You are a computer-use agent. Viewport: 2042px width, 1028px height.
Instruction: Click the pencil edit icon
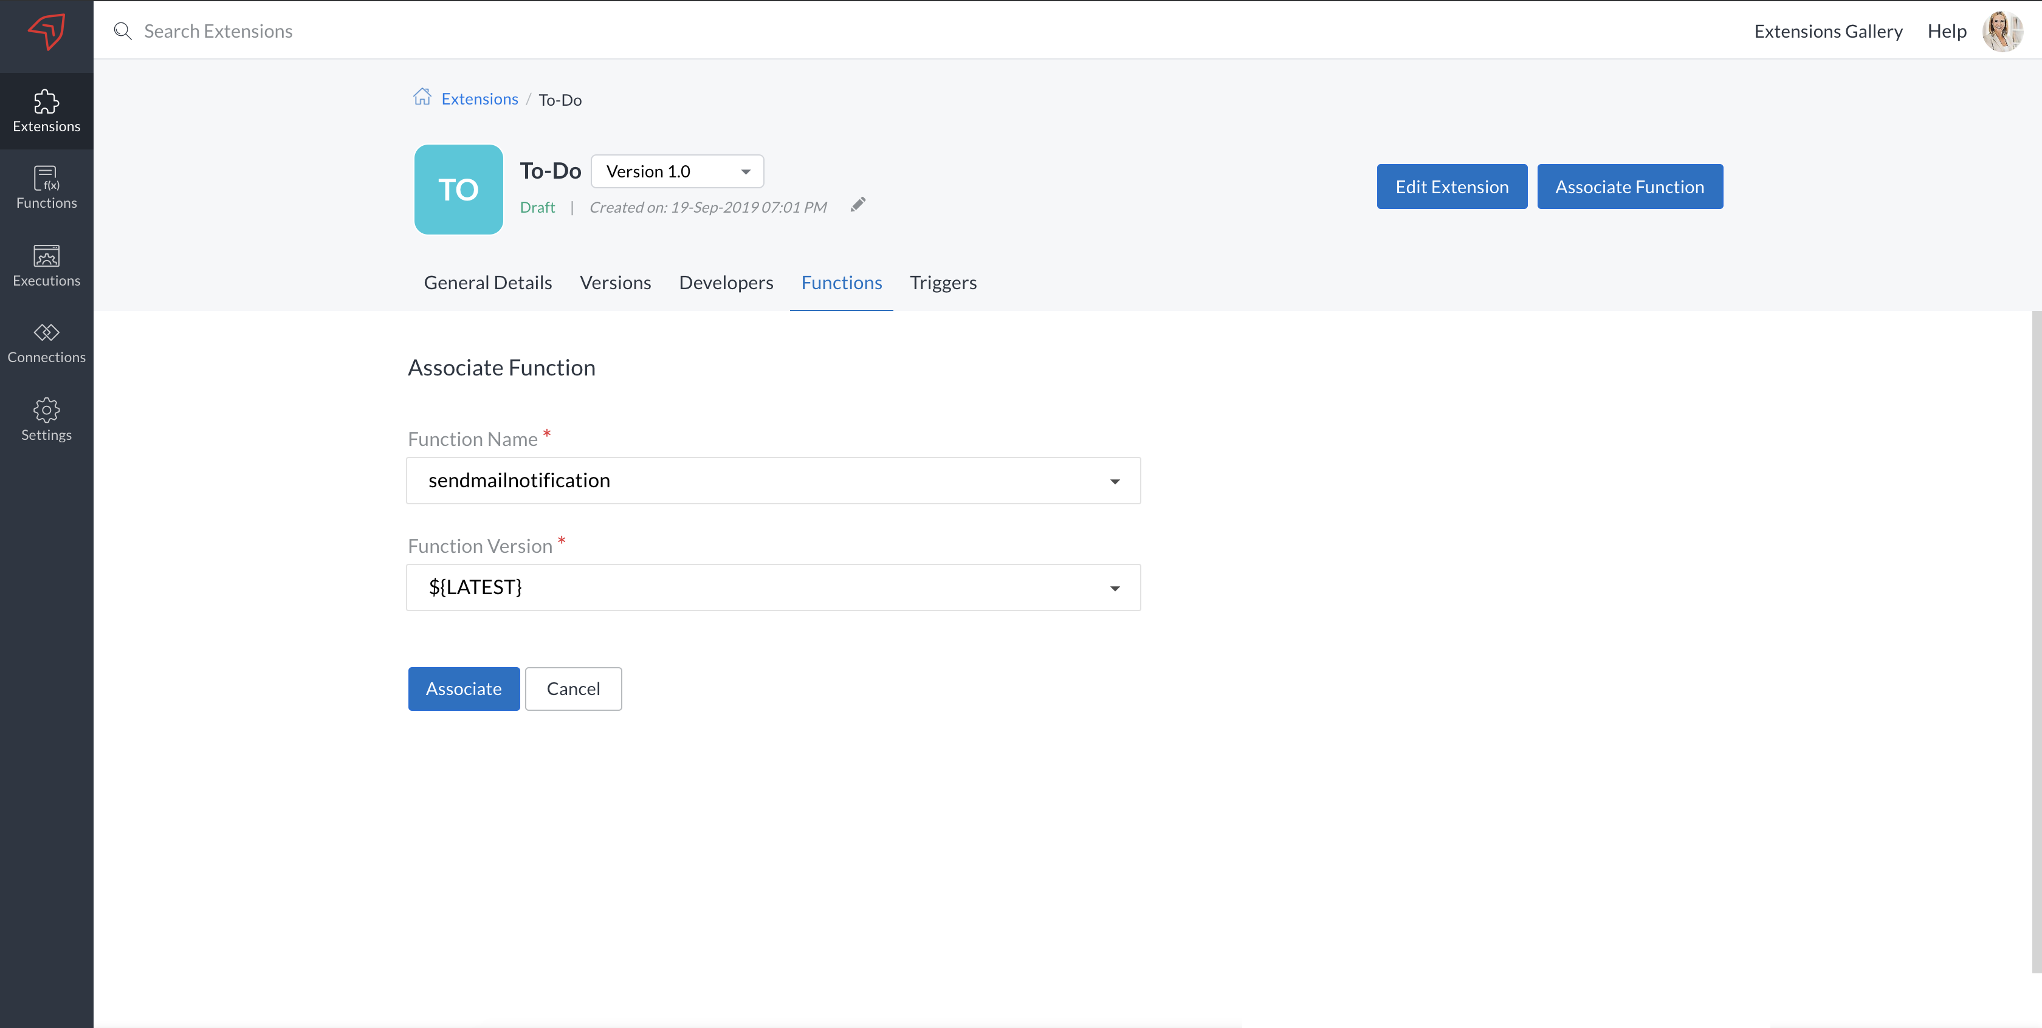pos(858,205)
